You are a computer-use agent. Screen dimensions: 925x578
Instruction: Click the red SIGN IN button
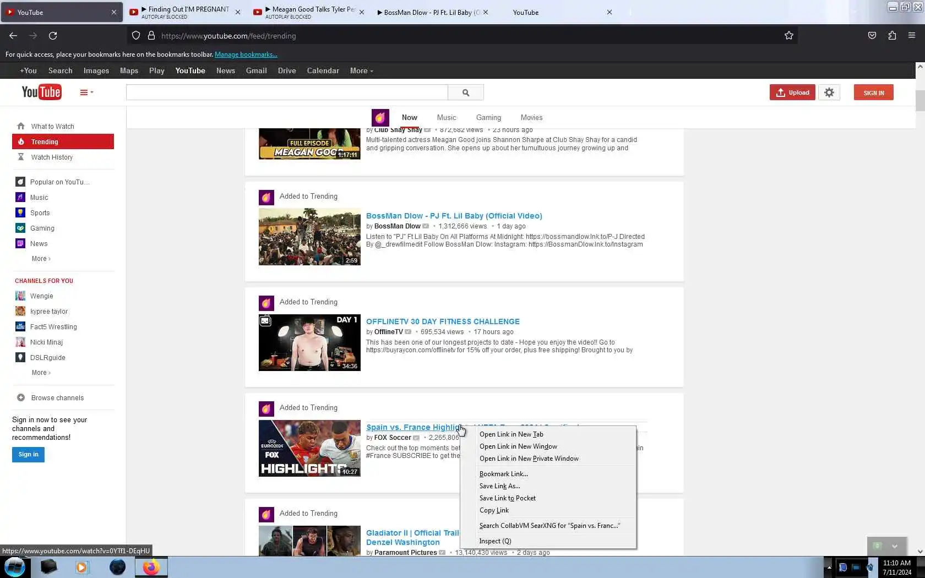point(873,92)
